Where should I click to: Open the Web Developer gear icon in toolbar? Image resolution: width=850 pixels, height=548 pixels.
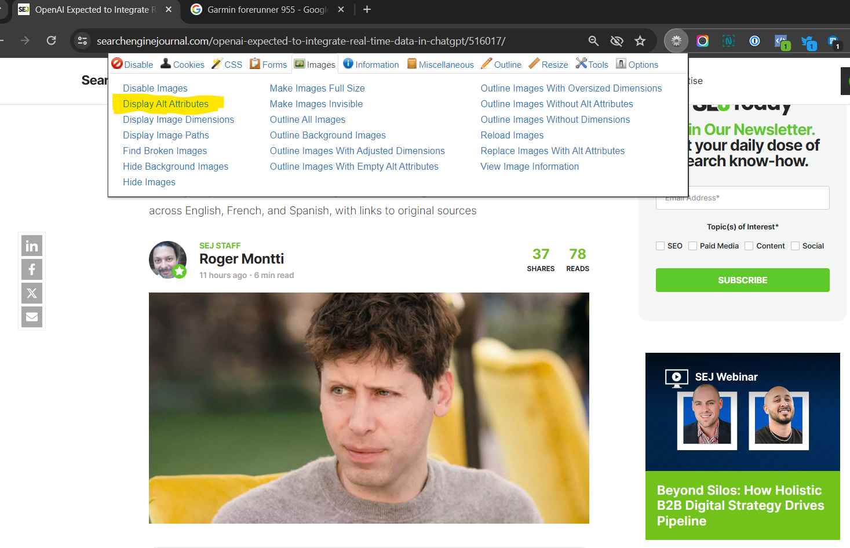point(676,41)
